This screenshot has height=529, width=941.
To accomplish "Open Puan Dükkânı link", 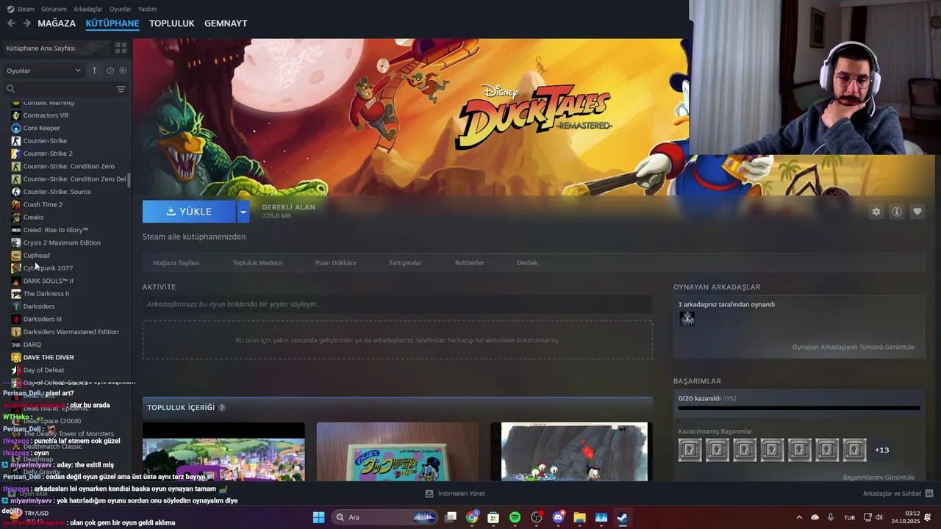I will click(335, 262).
